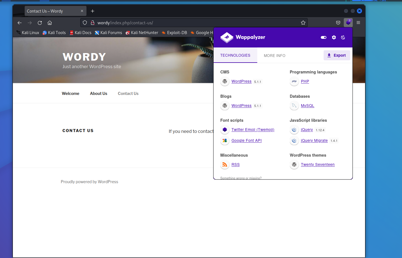Click the Twenty Seventeen WordPress icon

point(294,165)
